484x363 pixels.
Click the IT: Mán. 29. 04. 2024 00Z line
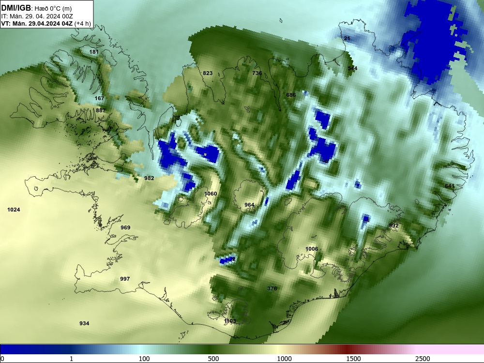tap(37, 16)
